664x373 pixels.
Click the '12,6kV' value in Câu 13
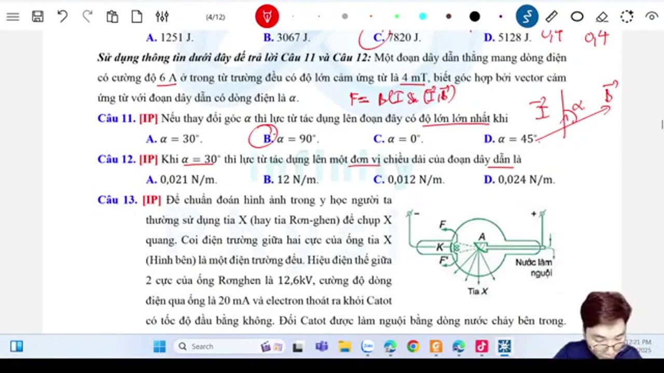297,281
